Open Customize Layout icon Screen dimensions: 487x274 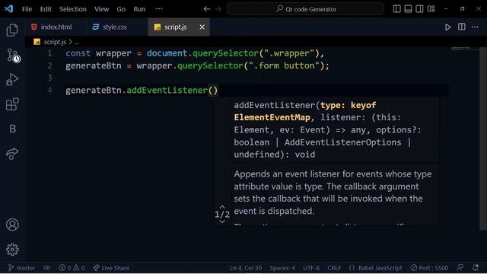coord(431,8)
